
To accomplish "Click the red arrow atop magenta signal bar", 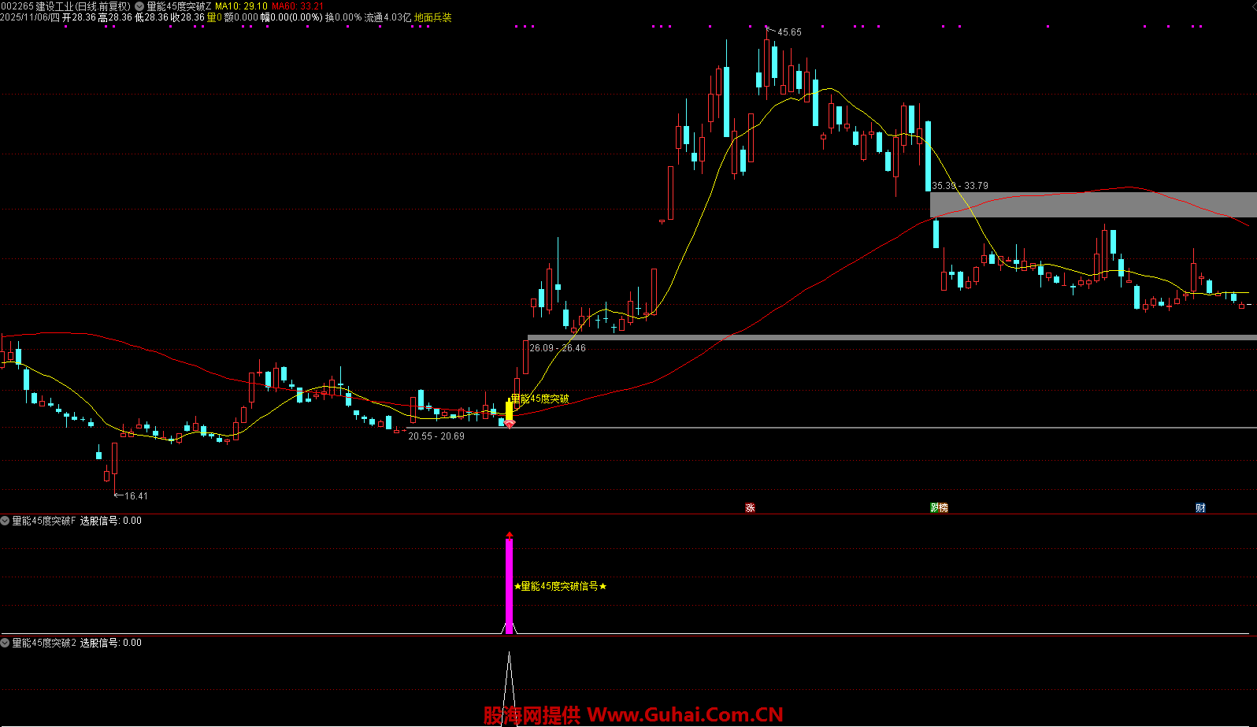I will (510, 536).
